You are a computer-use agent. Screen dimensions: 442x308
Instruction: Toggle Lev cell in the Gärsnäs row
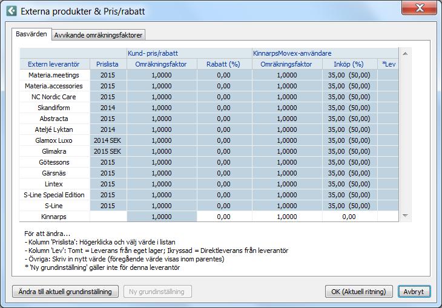[x=388, y=173]
